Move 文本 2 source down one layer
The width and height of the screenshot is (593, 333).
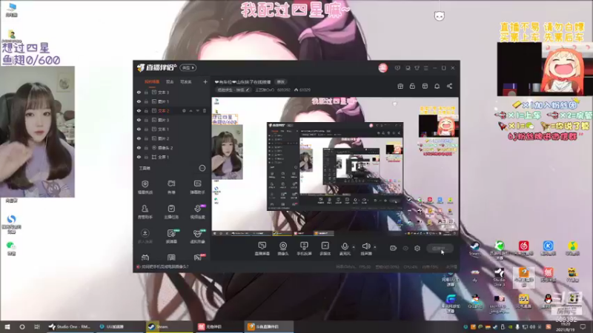(197, 111)
